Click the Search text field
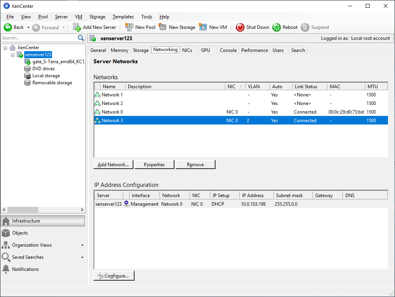 point(39,38)
